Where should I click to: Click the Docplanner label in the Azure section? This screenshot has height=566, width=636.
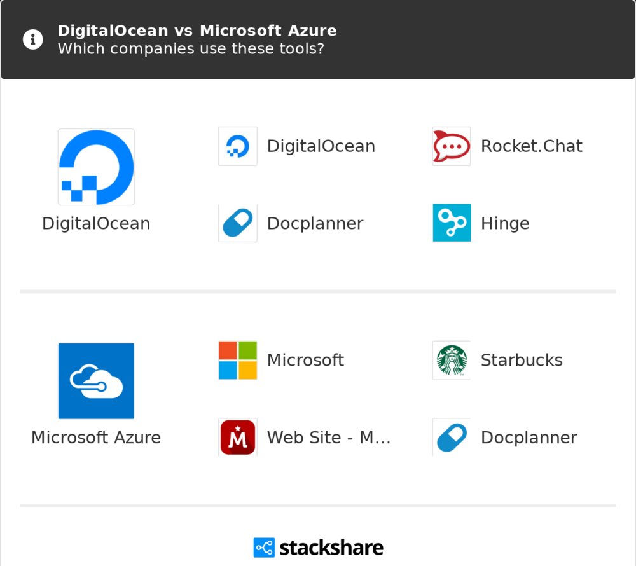[x=529, y=437]
